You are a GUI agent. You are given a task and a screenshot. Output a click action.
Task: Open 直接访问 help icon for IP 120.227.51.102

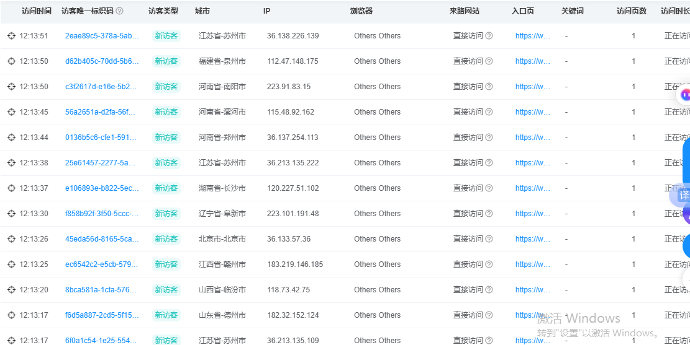(489, 188)
